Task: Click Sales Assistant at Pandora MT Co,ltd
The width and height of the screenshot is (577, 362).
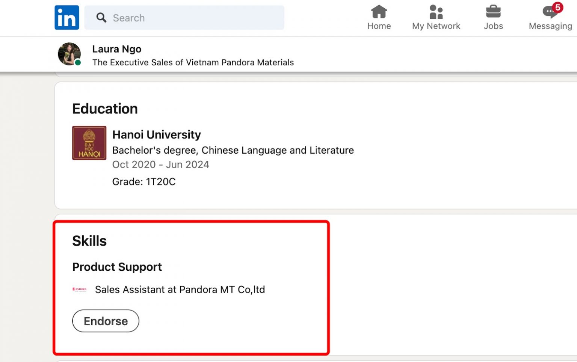Action: tap(180, 289)
